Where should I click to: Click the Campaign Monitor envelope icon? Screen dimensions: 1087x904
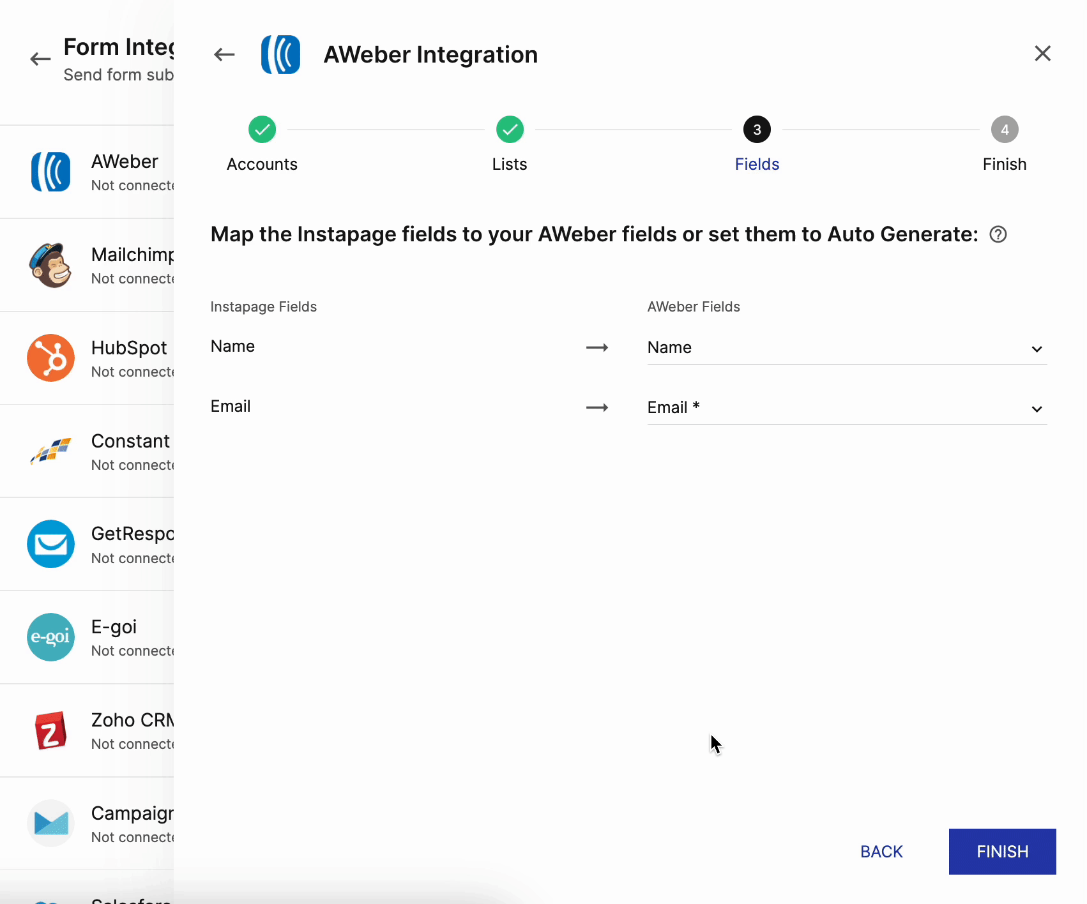coord(51,824)
